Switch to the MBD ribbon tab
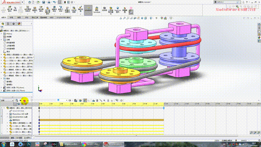The width and height of the screenshot is (261, 147). pyautogui.click(x=51, y=18)
